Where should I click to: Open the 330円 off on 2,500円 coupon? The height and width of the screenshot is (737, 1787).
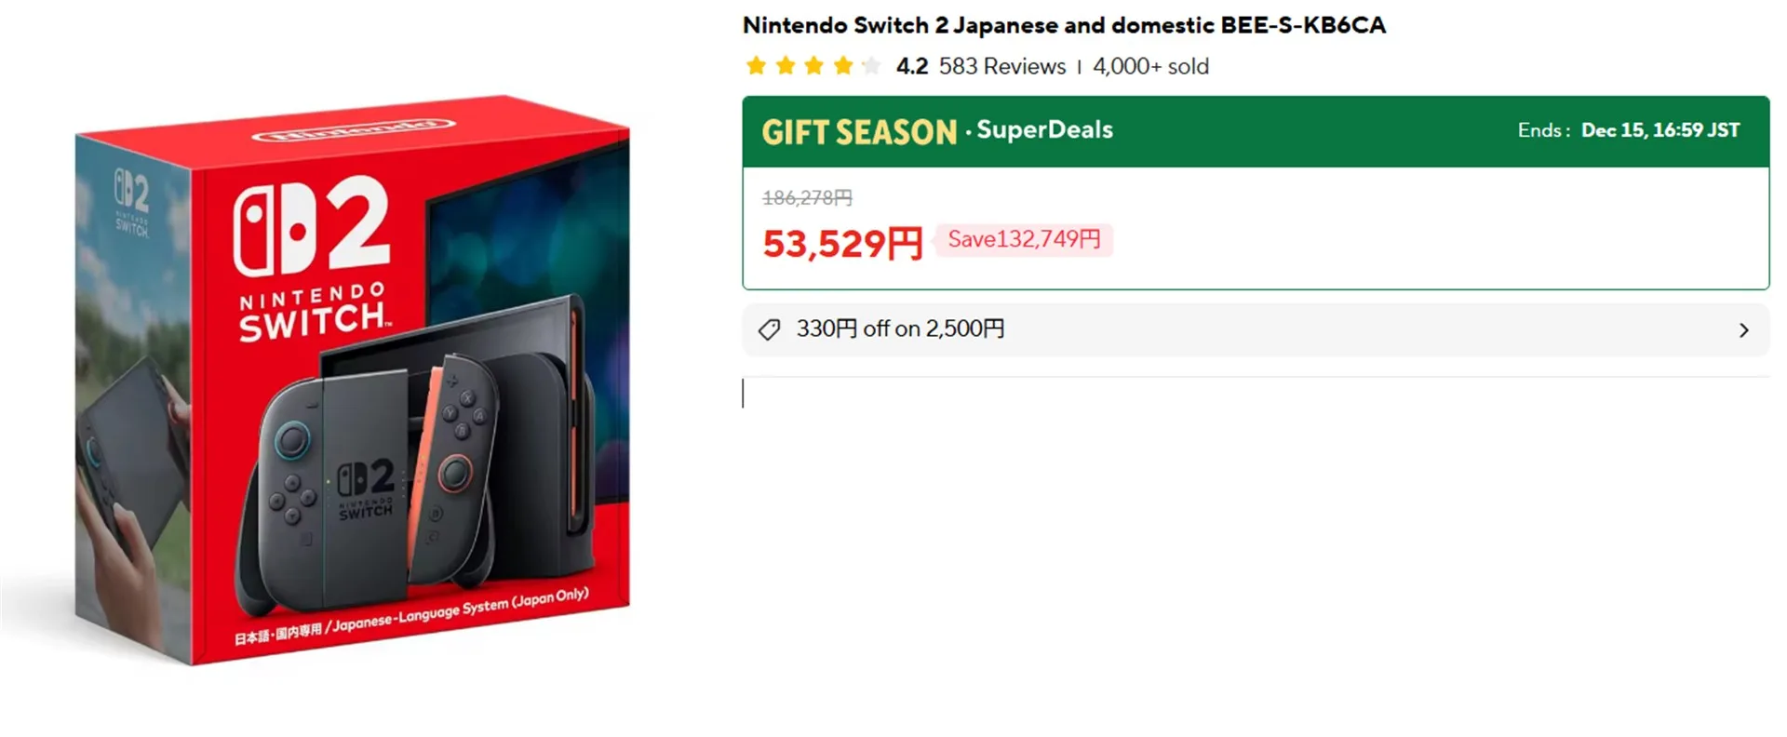[x=900, y=329]
